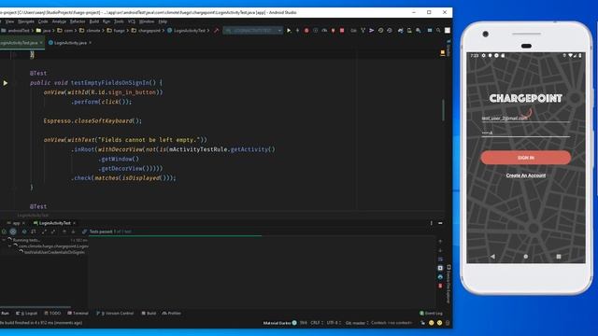Open Search Everywhere magnifier icon

(x=438, y=31)
